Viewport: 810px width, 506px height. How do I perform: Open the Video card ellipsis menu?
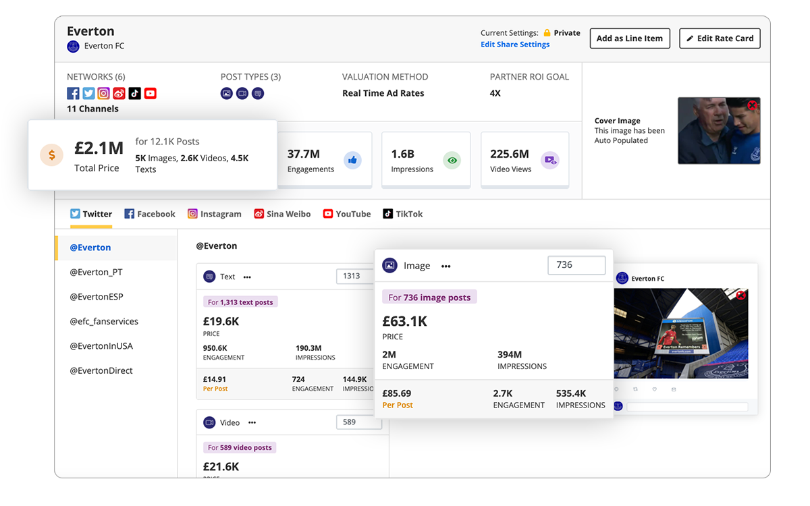coord(252,423)
